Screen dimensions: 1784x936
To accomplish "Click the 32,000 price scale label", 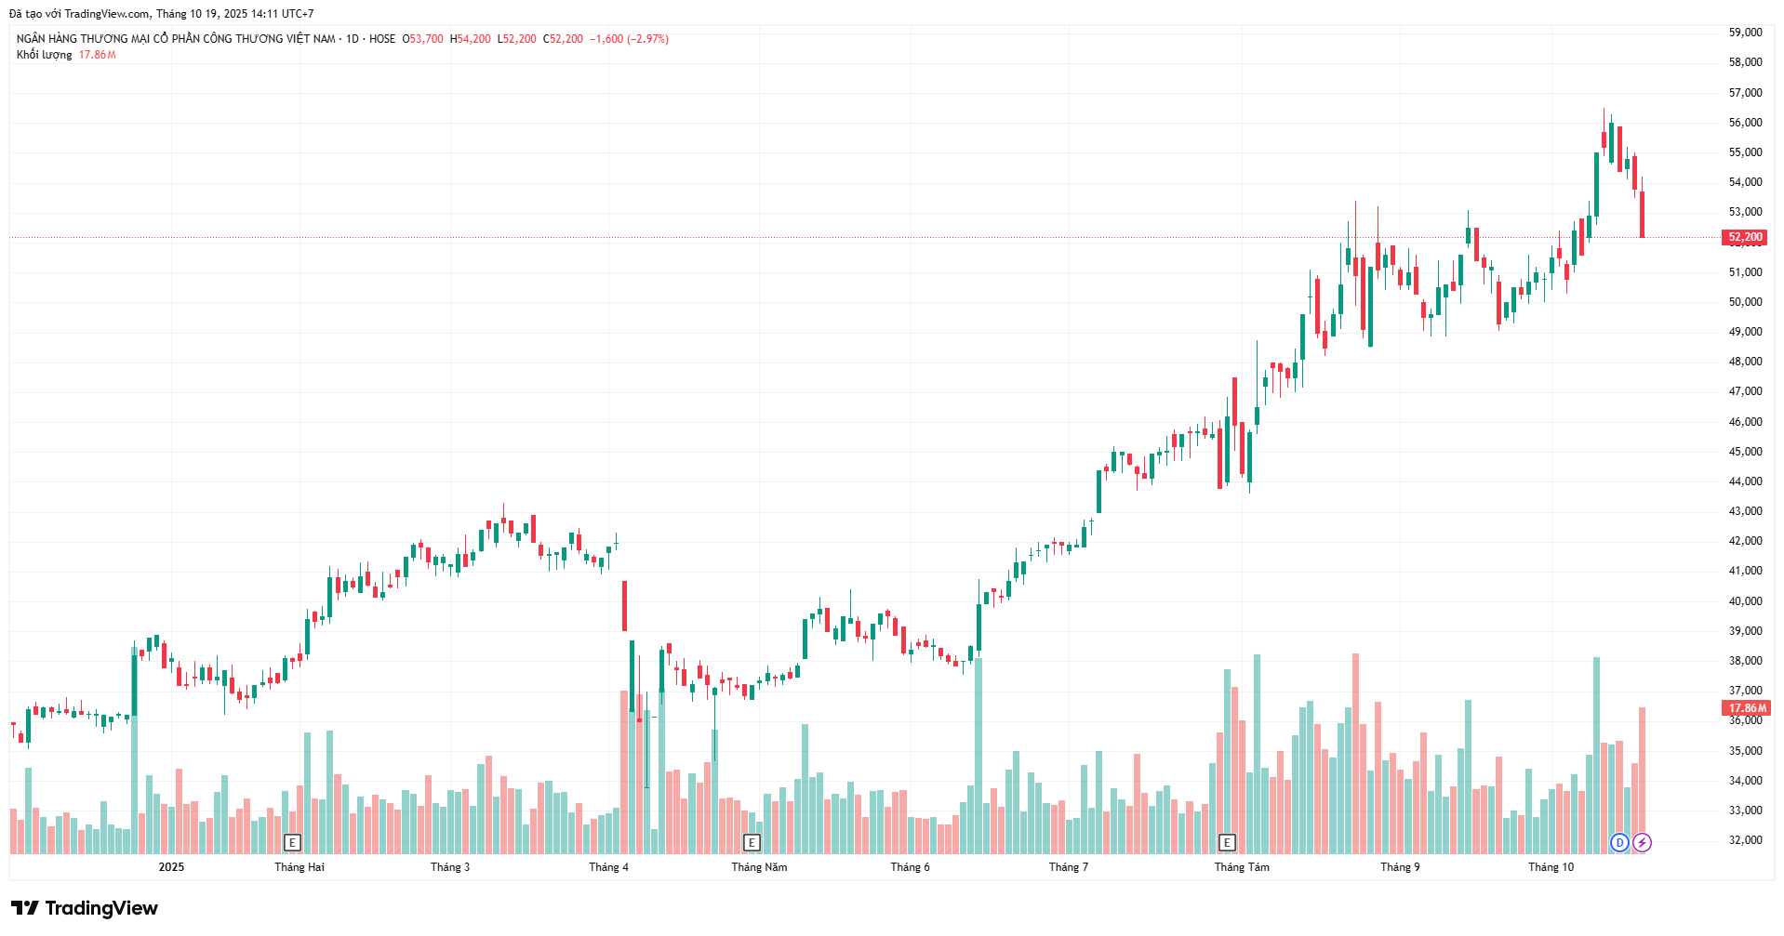I will coord(1745,840).
